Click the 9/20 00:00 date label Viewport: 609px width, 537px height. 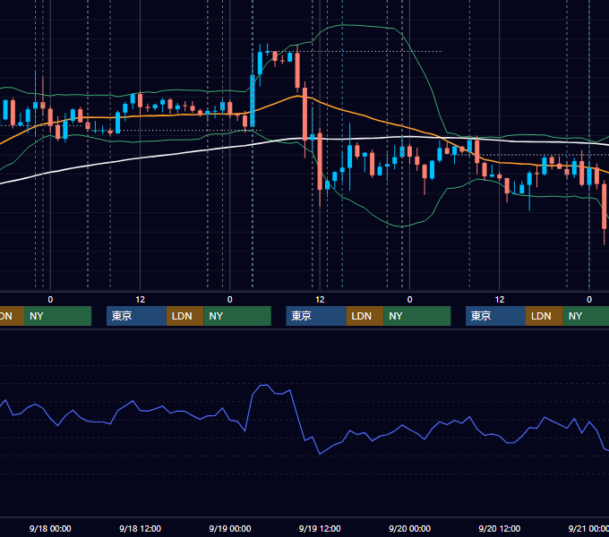click(x=409, y=528)
